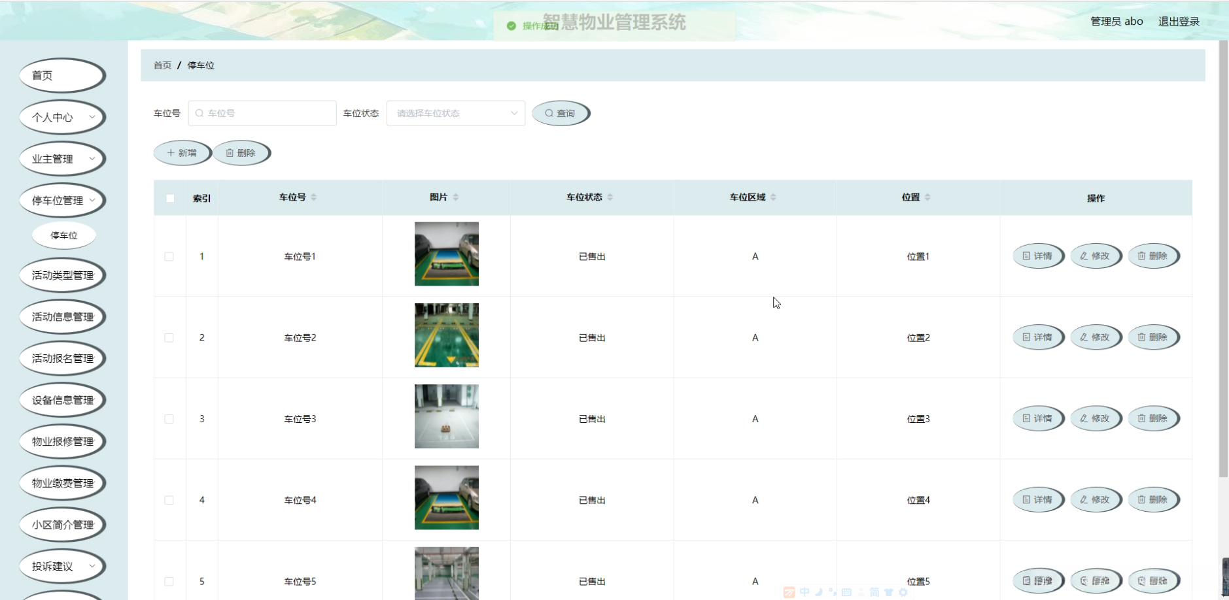Open the 设备信息管理 section

click(63, 400)
